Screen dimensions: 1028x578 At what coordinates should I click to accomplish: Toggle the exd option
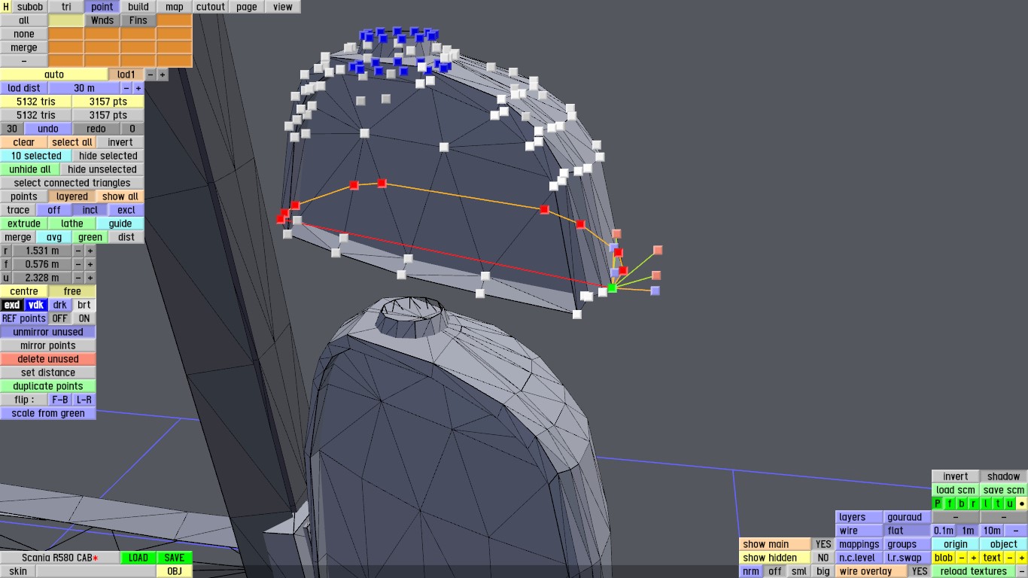pos(12,305)
